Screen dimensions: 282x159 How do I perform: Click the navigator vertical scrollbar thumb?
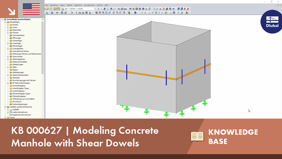(x=43, y=48)
